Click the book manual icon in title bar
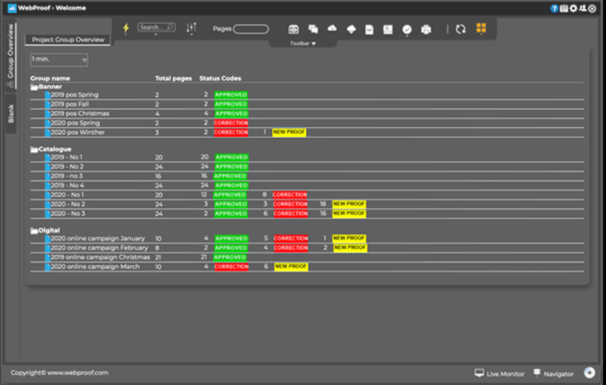Image resolution: width=606 pixels, height=385 pixels. pyautogui.click(x=564, y=9)
